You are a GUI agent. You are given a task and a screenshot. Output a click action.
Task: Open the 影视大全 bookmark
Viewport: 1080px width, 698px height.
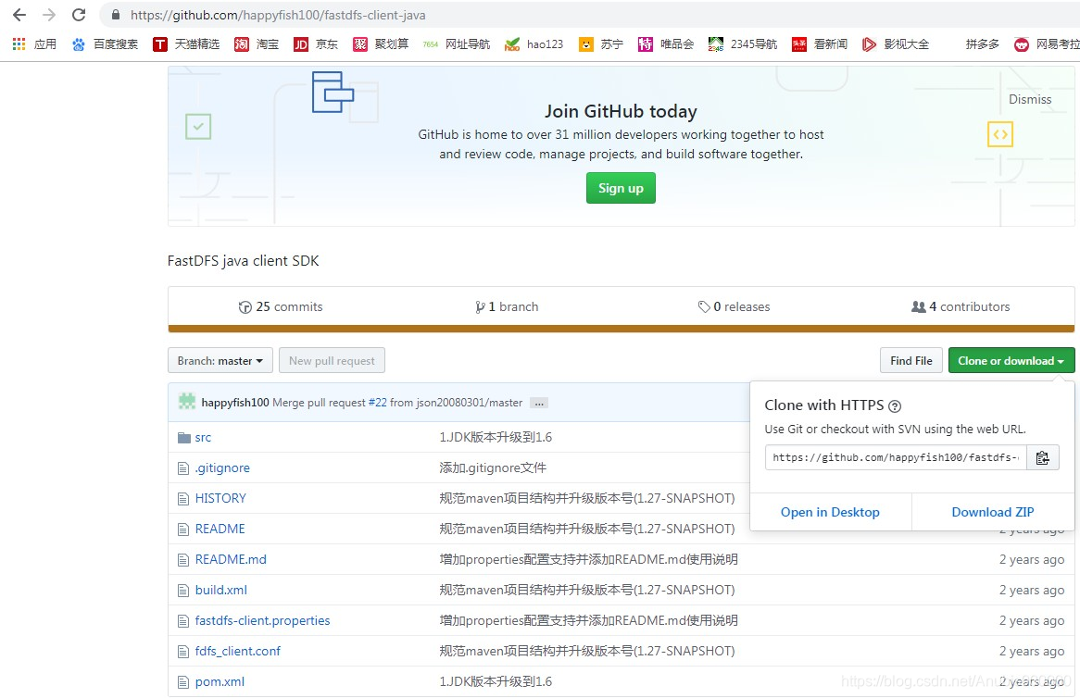[x=896, y=44]
